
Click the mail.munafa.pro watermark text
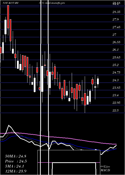(55, 3)
